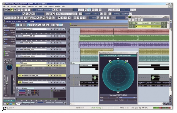177x113 pixels.
Task: Click the blue Master volume slider
Action: 23,91
